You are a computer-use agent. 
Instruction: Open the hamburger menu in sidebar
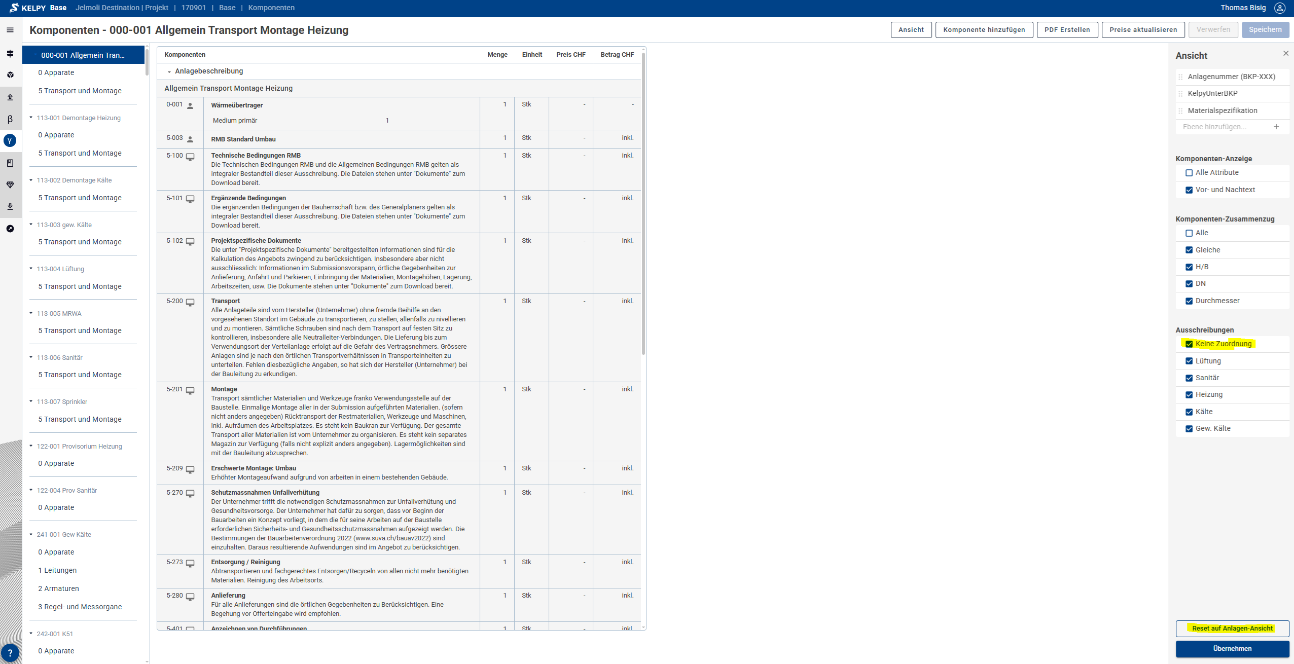(x=10, y=30)
